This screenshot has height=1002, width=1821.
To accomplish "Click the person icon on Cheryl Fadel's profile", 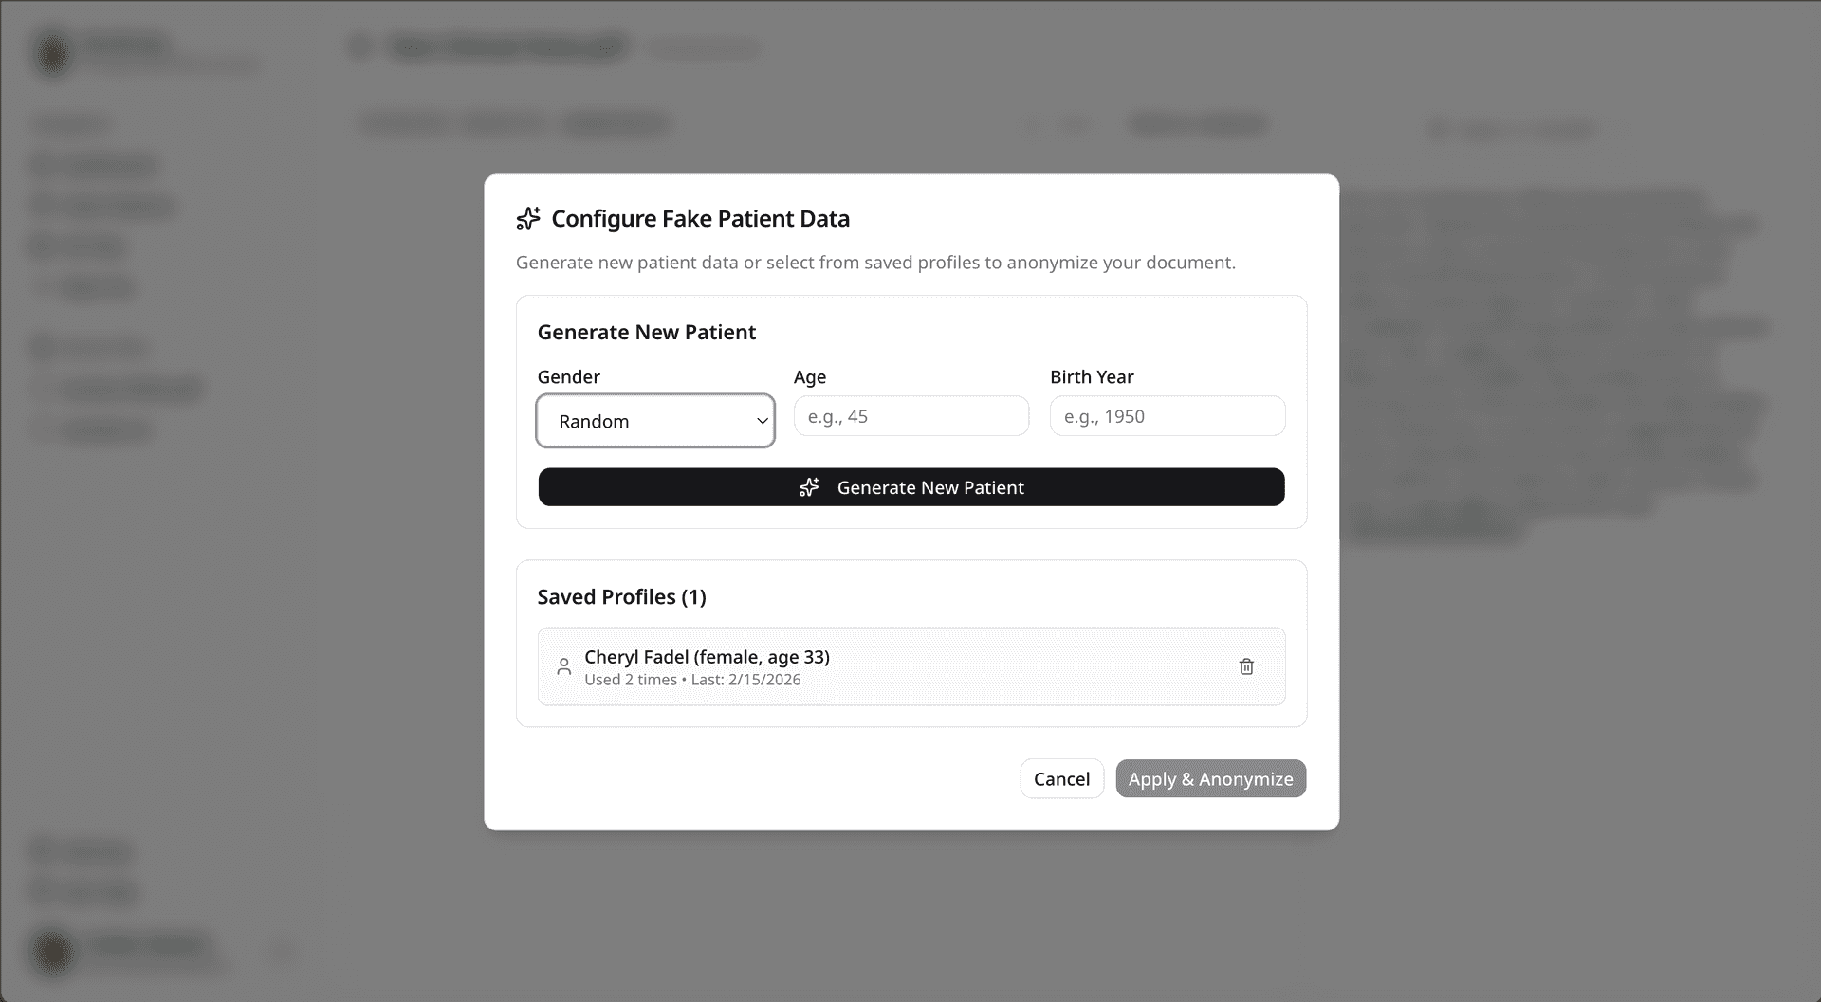I will (x=563, y=666).
